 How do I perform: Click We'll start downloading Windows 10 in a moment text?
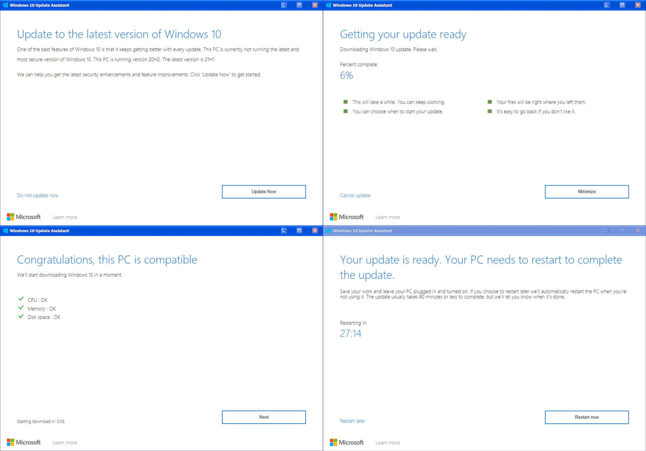pyautogui.click(x=70, y=275)
